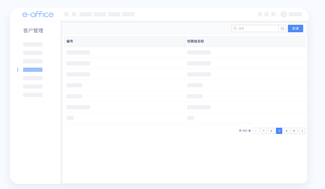Open advanced search filter icon
The width and height of the screenshot is (325, 189).
click(x=282, y=29)
